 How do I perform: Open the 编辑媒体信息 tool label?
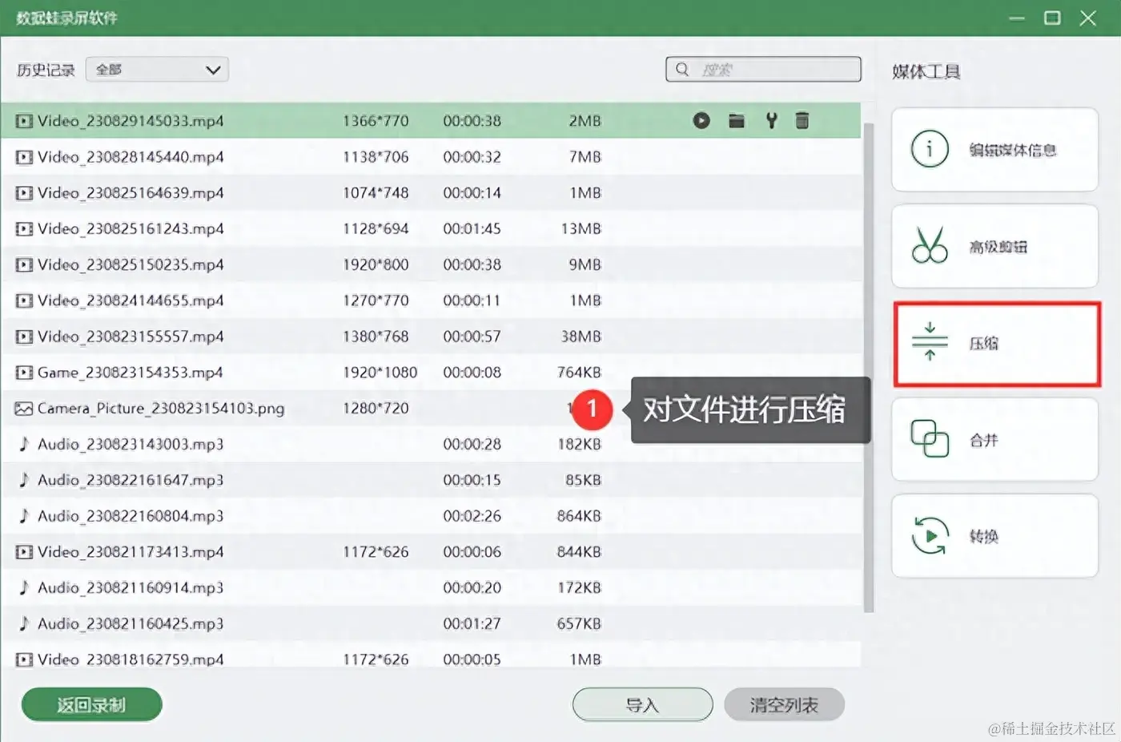click(x=1013, y=150)
